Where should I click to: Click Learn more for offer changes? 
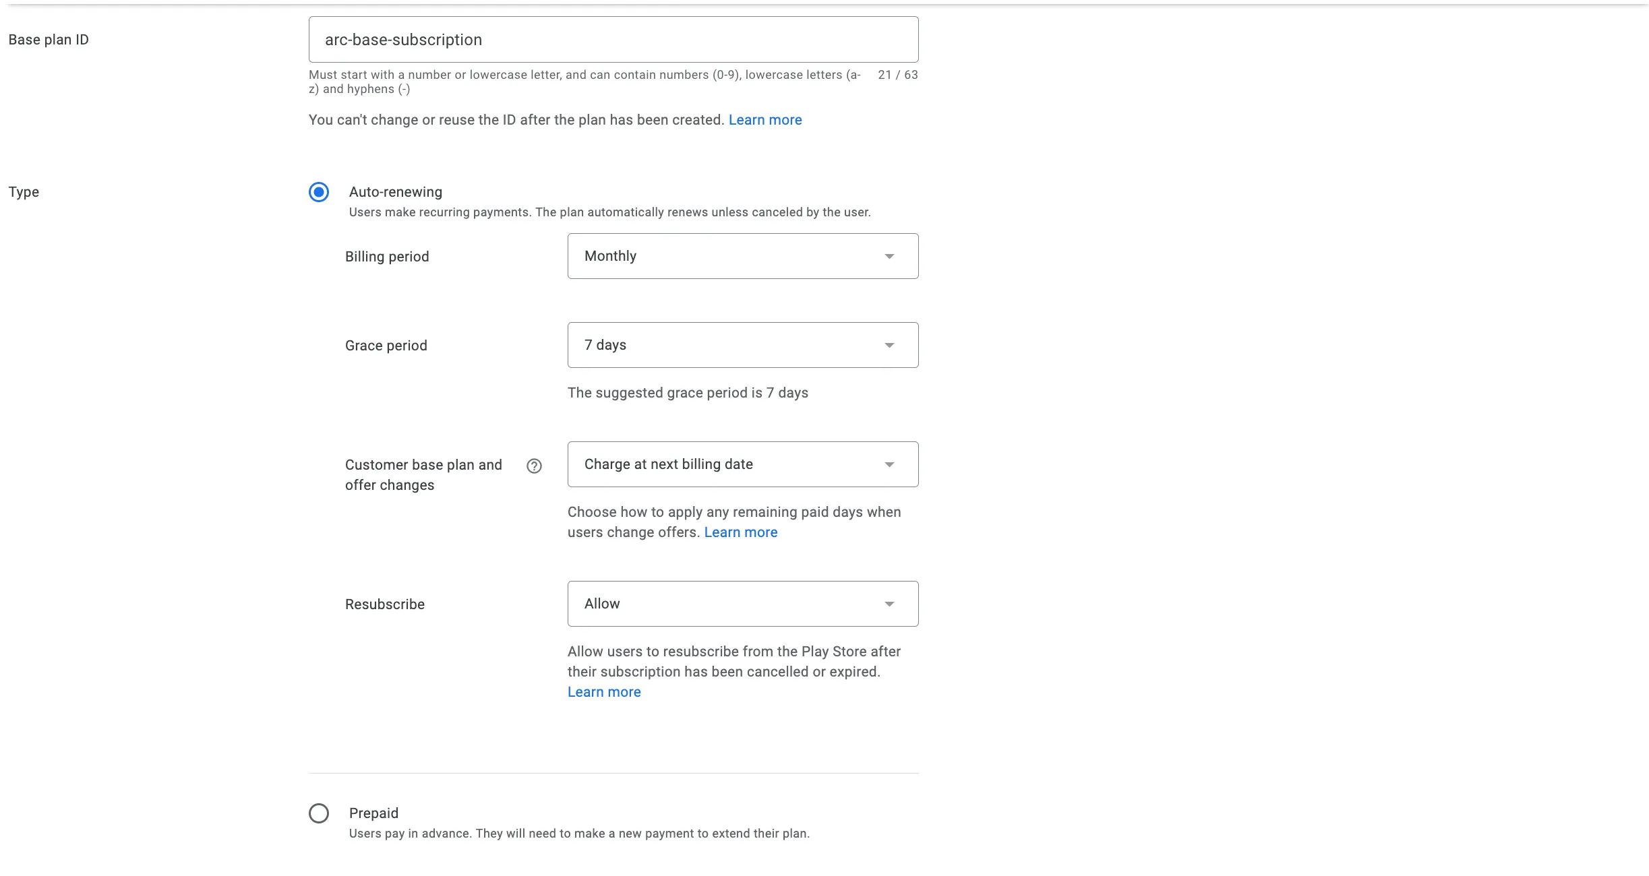coord(740,532)
